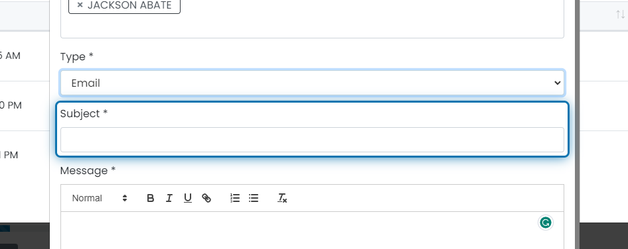
Task: Start a numbered list in the message
Action: click(235, 198)
